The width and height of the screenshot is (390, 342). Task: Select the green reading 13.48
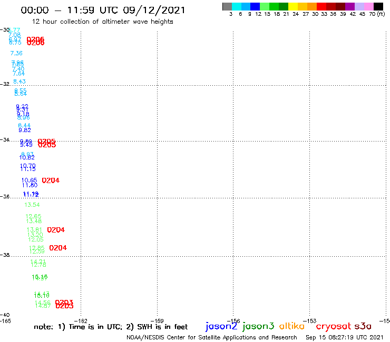(34, 221)
